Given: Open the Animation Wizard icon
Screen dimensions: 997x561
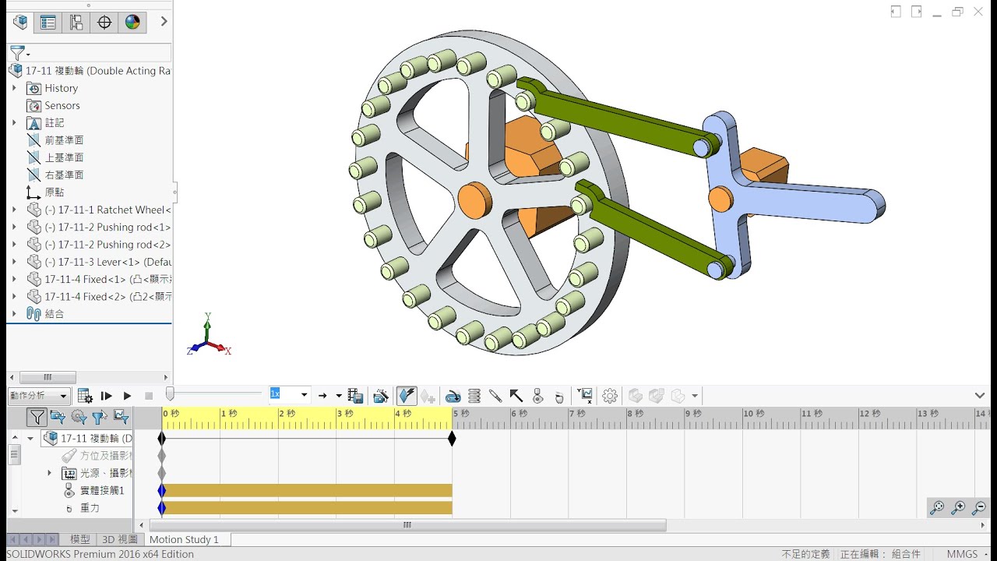Looking at the screenshot, I should [x=381, y=396].
